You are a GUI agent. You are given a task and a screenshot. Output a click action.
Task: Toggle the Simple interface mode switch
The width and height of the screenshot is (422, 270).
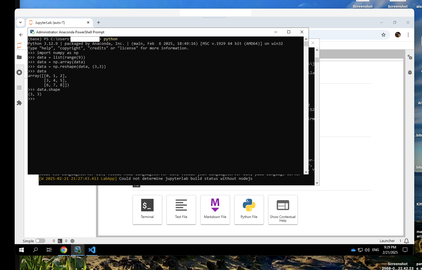click(40, 241)
